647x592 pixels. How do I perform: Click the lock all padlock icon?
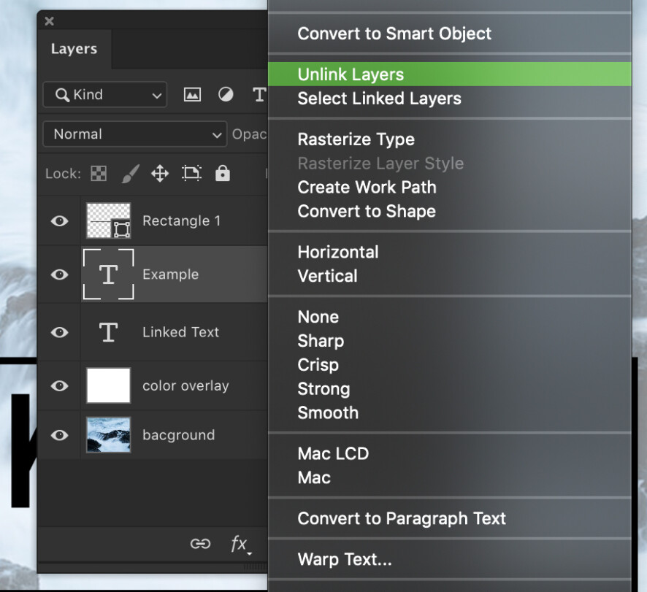pos(222,174)
